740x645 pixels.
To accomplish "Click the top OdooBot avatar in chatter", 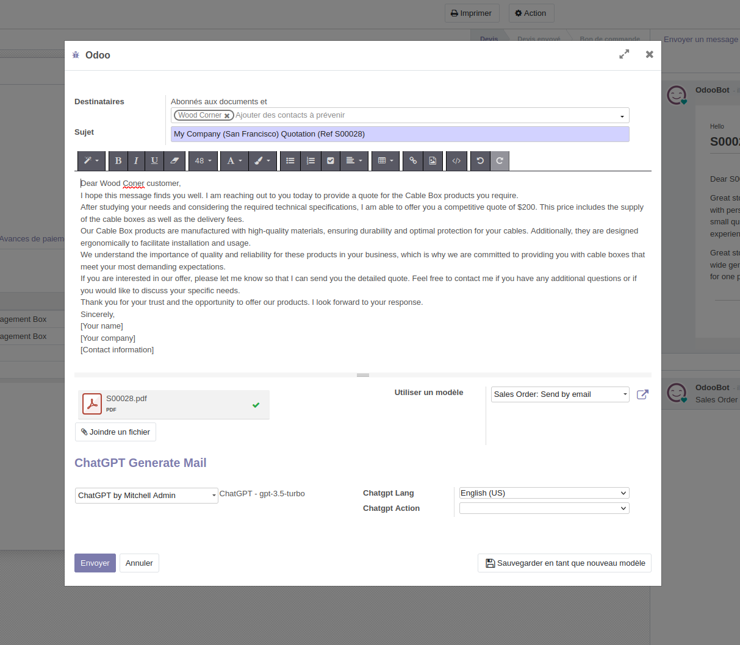I will tap(677, 95).
